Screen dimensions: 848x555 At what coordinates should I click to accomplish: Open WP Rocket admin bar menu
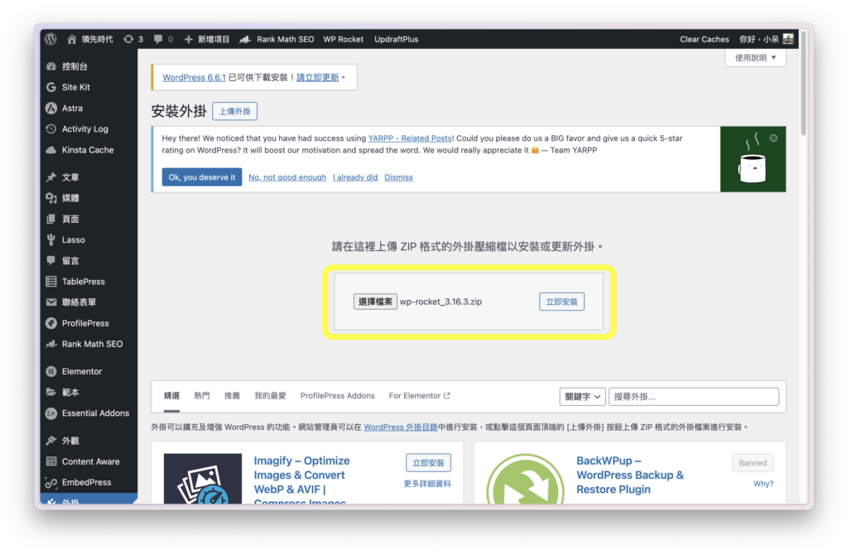point(344,39)
